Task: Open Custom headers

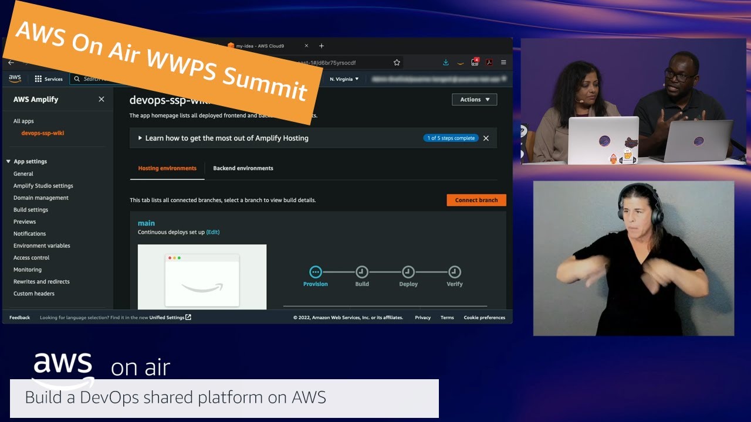Action: (34, 294)
